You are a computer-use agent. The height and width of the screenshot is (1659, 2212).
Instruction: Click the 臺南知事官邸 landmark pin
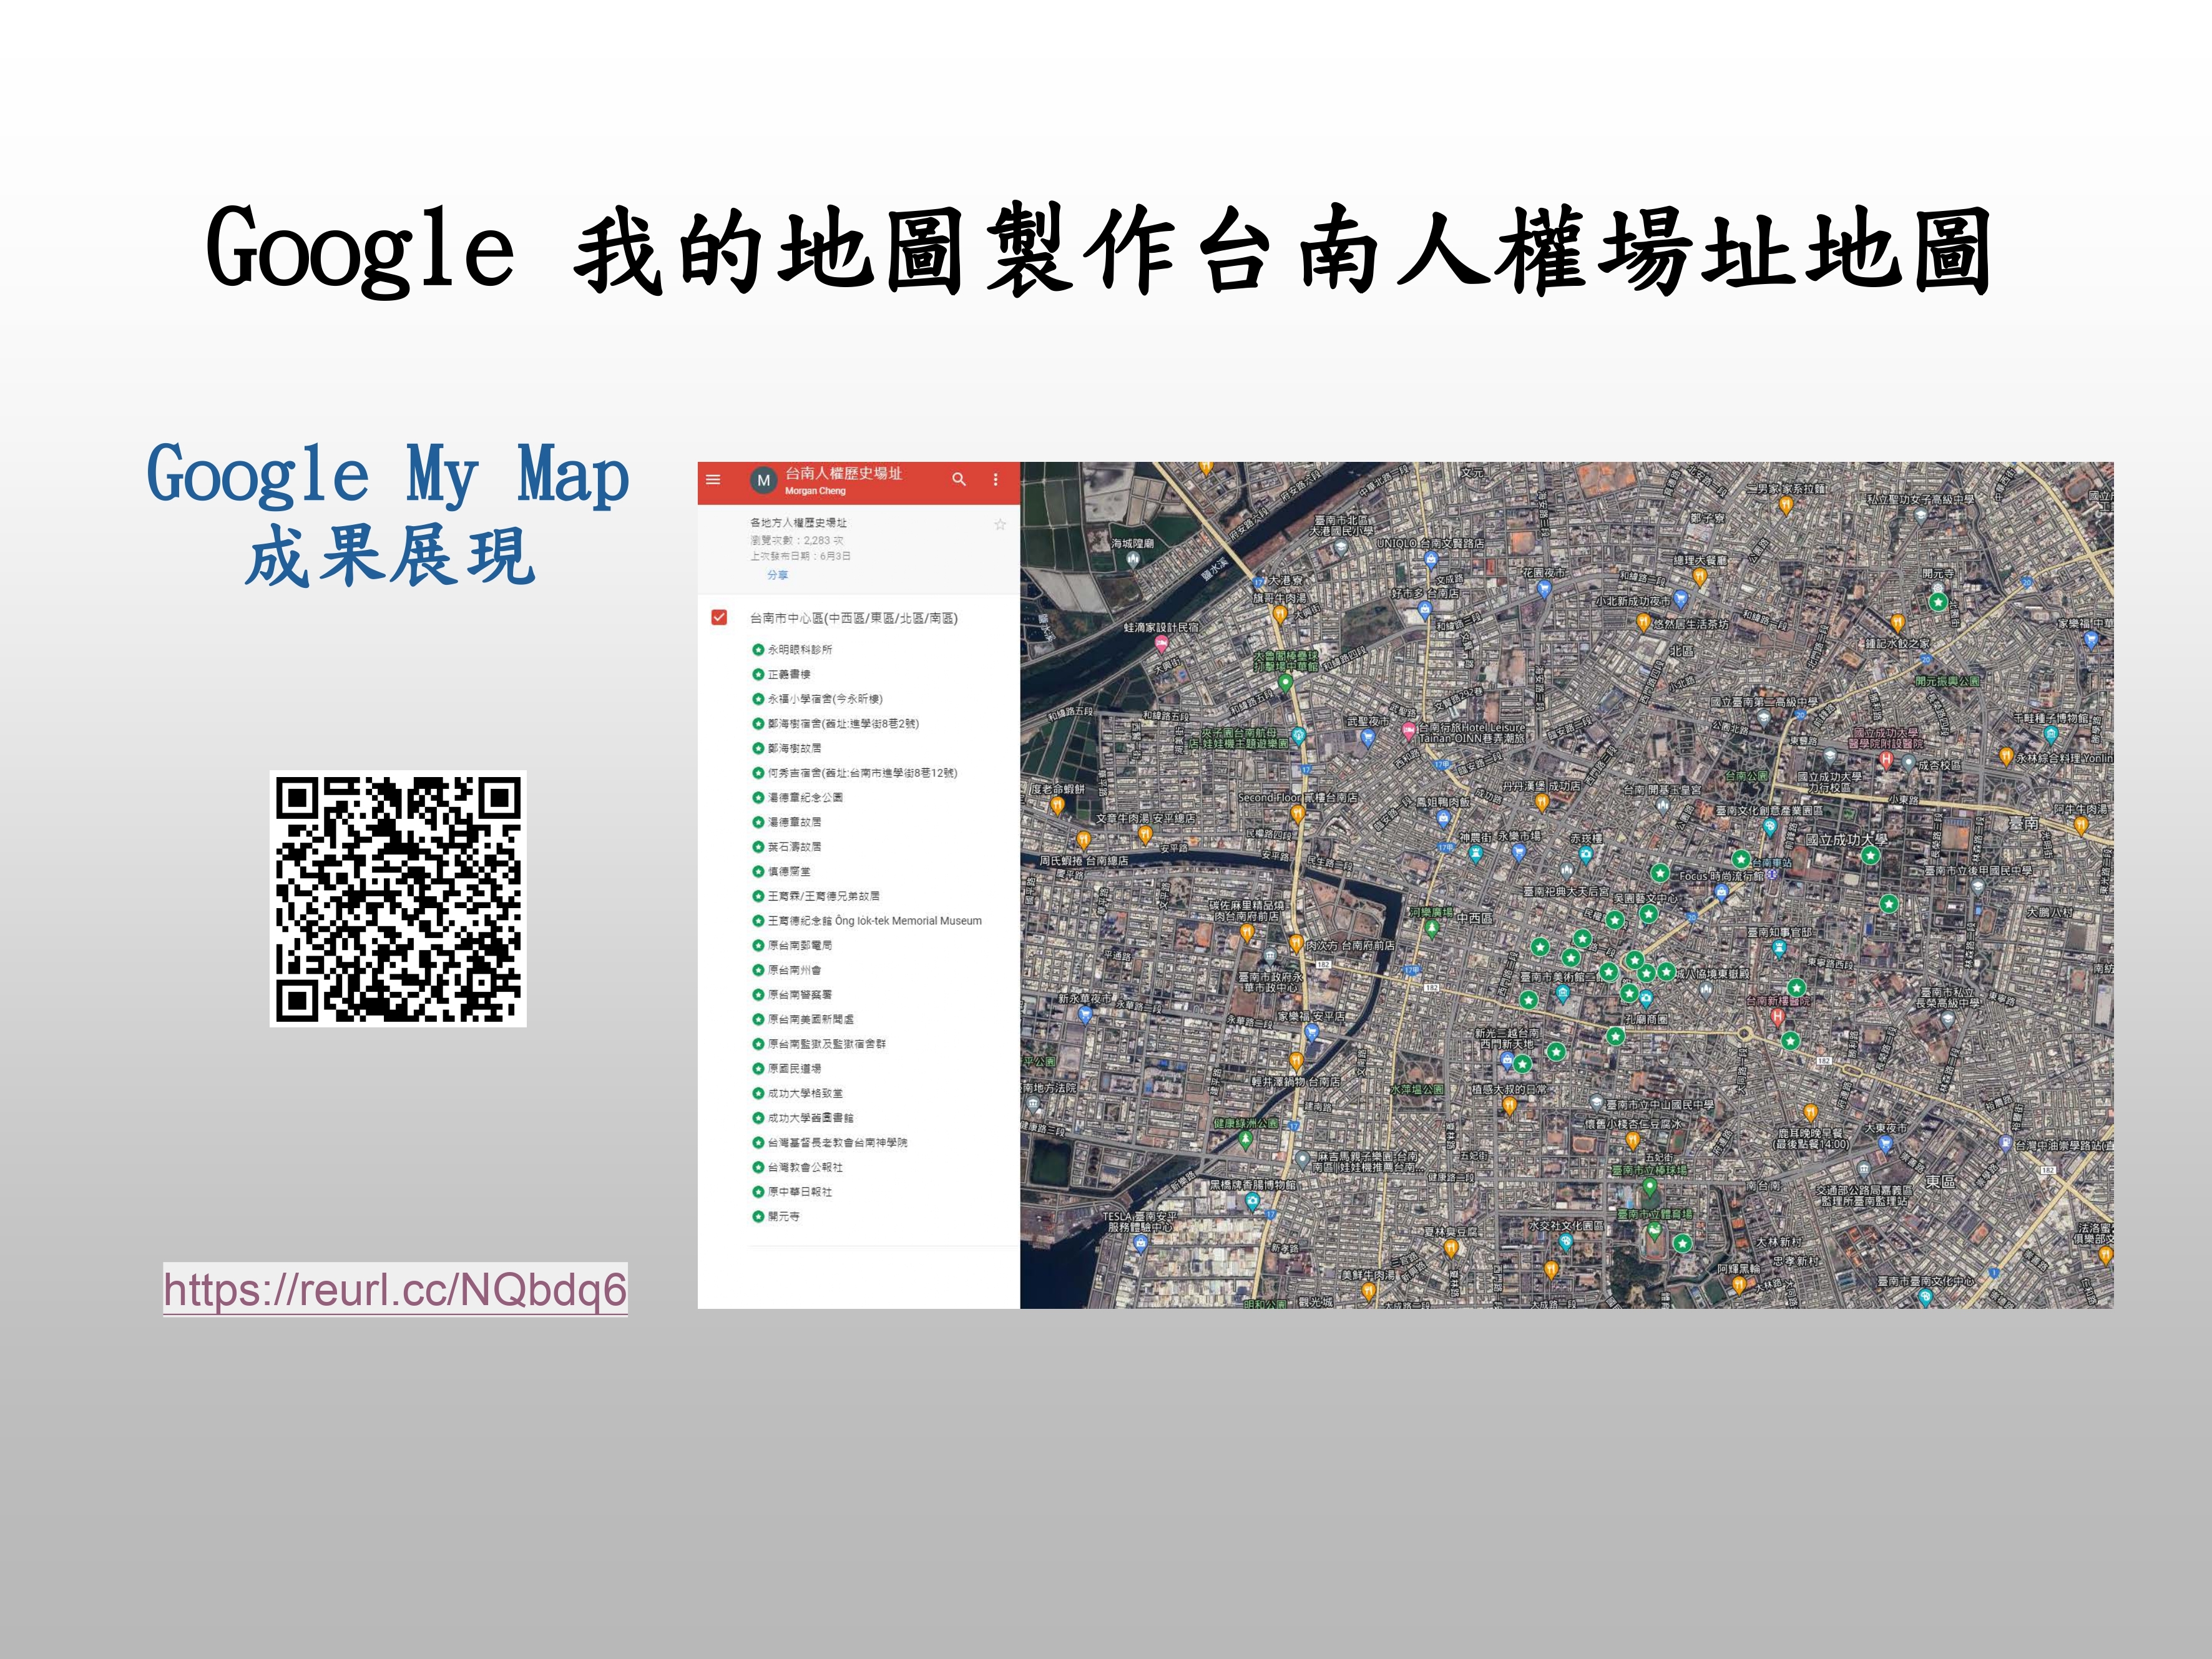(1779, 947)
